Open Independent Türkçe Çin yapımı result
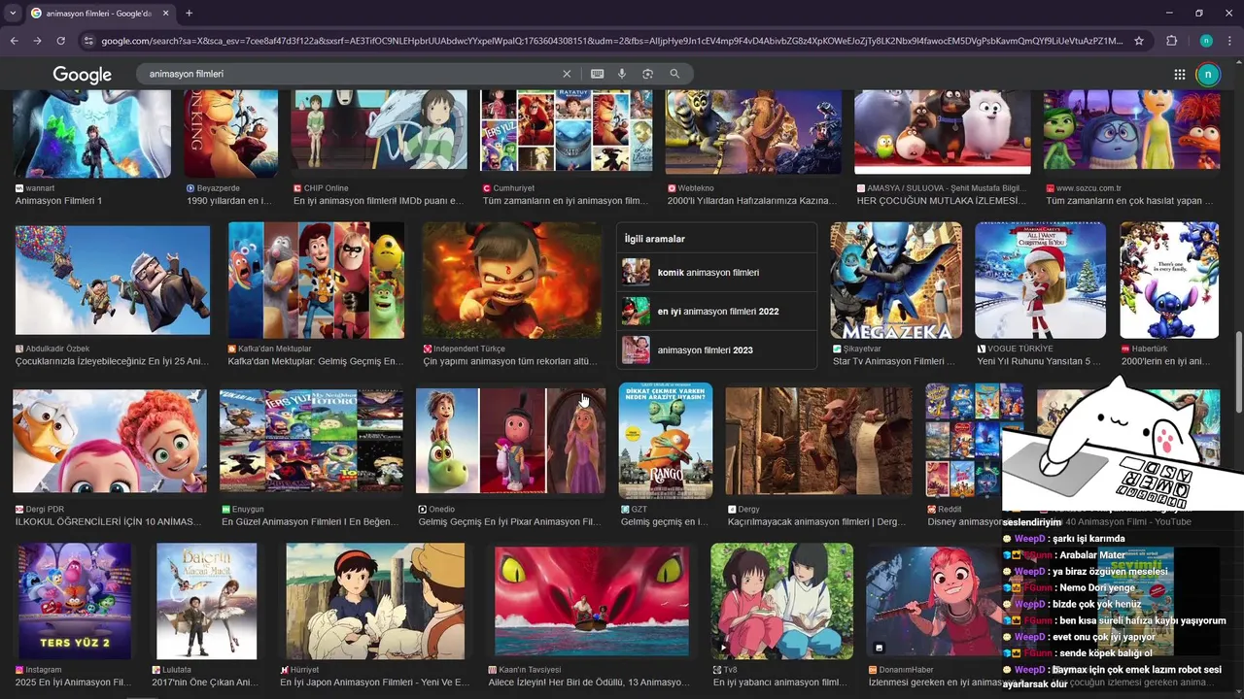The width and height of the screenshot is (1244, 699). (510, 361)
